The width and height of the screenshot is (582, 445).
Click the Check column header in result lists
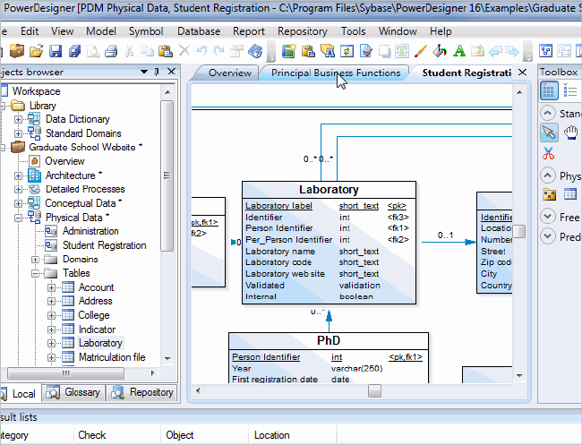(x=117, y=434)
